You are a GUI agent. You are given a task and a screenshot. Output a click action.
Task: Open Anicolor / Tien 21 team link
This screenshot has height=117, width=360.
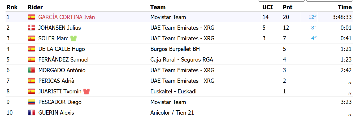coord(172,113)
